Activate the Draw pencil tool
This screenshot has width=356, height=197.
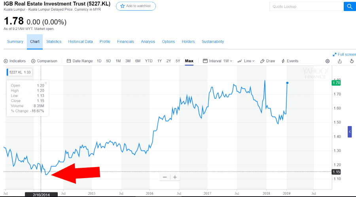268,61
